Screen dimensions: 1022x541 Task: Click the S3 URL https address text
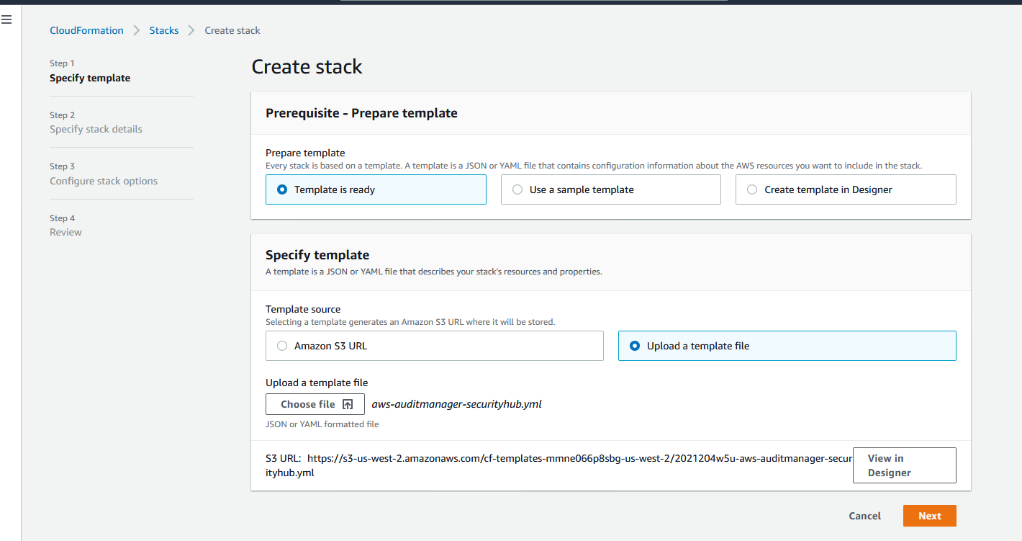tap(559, 465)
